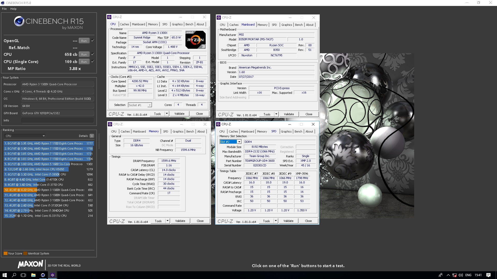Open the Action Center notification icon

coord(488,275)
